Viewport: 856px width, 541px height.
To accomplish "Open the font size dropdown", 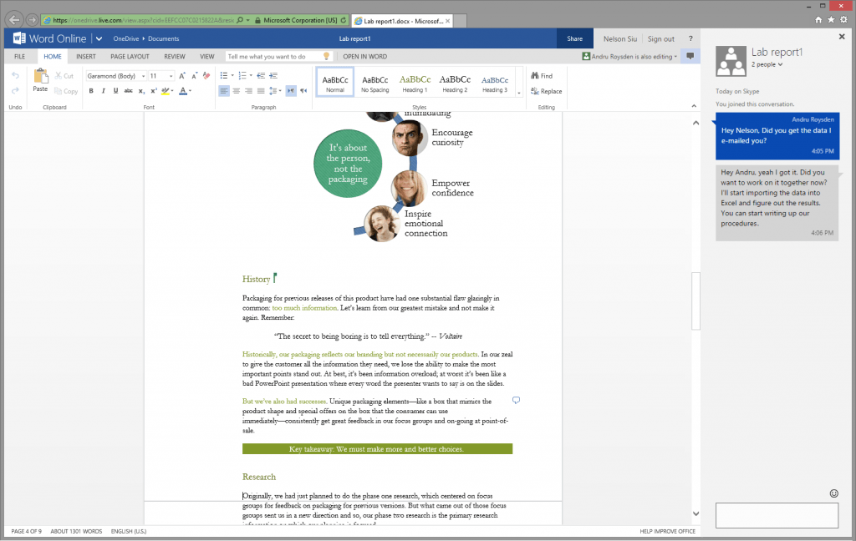I will point(171,76).
